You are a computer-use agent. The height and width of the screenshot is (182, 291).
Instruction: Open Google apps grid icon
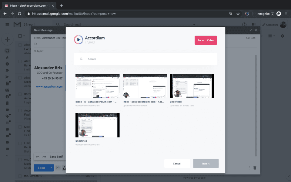point(254,25)
